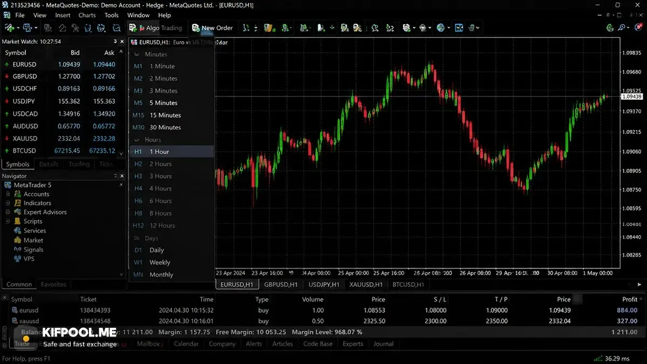Open the File menu
Image resolution: width=647 pixels, height=364 pixels.
[x=20, y=15]
